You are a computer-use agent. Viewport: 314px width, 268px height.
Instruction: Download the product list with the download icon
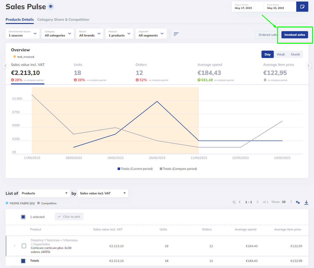coord(306,202)
